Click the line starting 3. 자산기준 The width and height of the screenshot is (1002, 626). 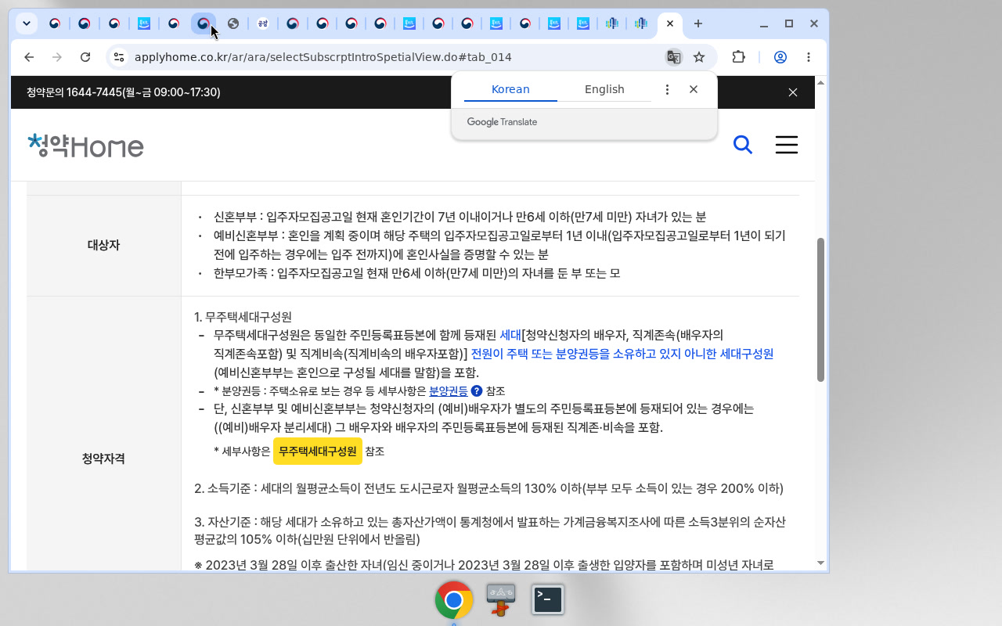(490, 531)
